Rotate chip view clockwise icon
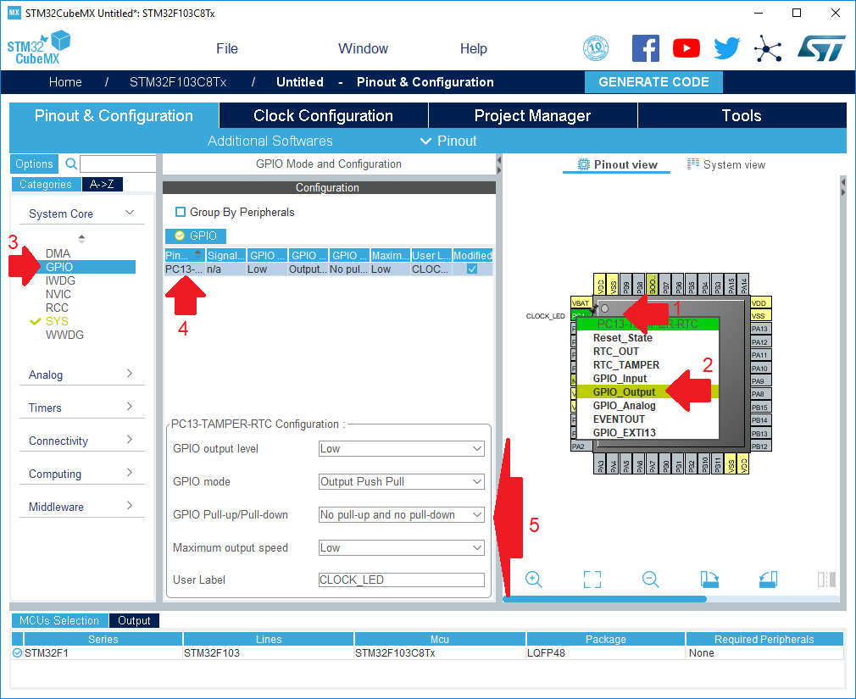The image size is (856, 699). (709, 579)
